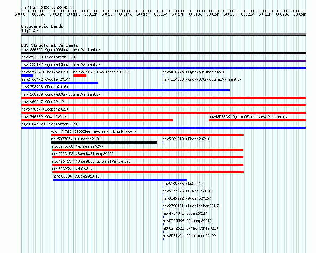
Task: Click the Cytogenetic Bands track title
Action: click(42, 26)
